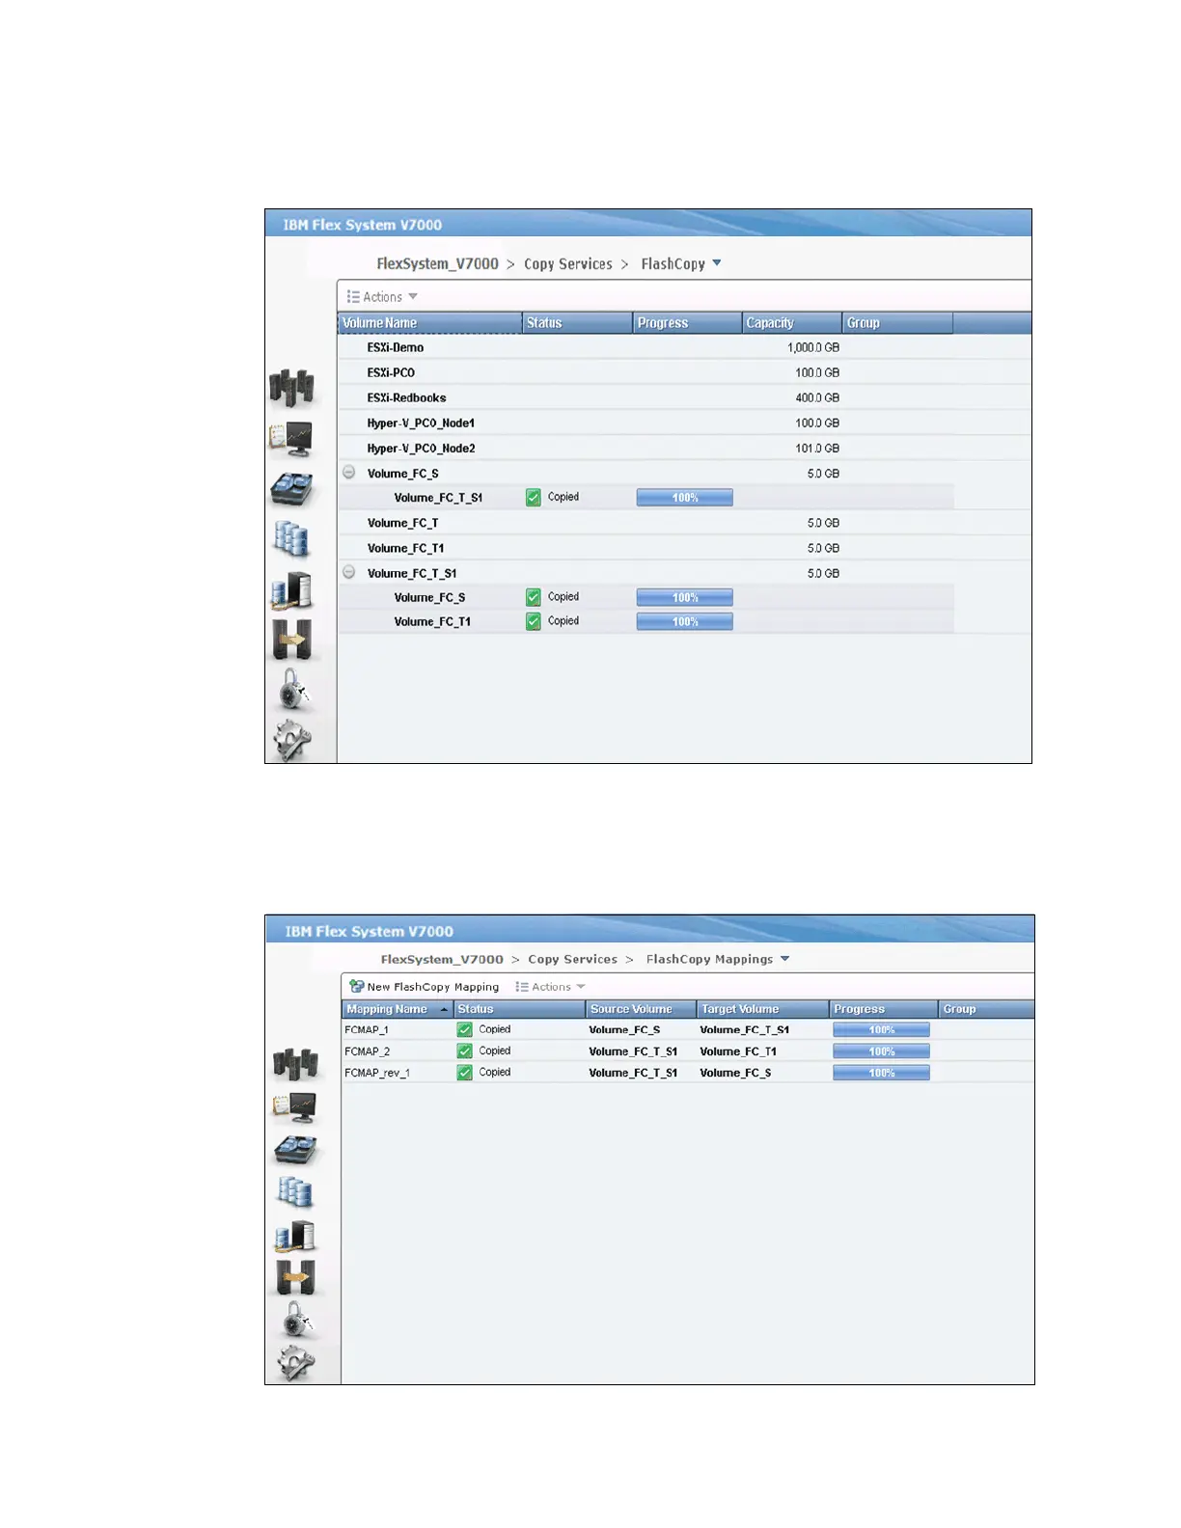Open Actions dropdown in FlashCopy window
This screenshot has height=1528, width=1181.
click(382, 297)
